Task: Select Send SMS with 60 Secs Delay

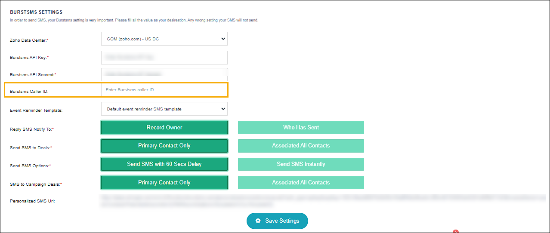Action: click(x=164, y=164)
